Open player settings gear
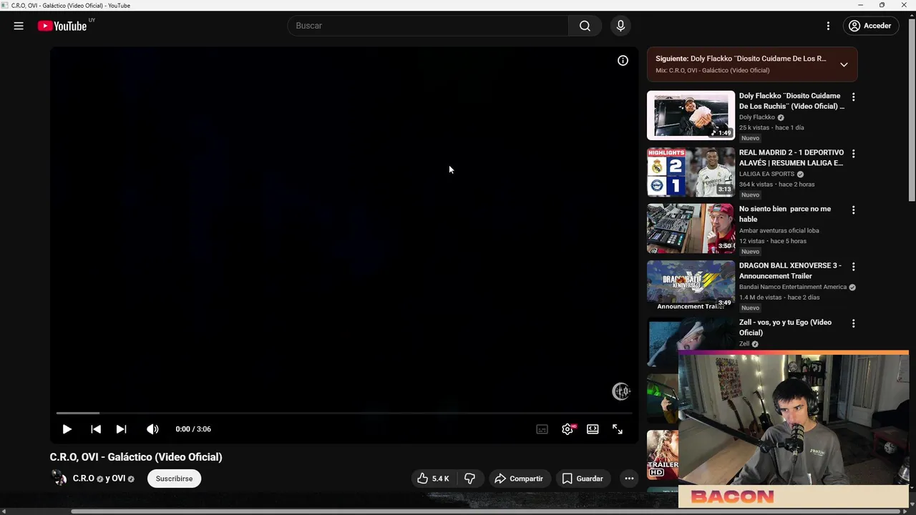Viewport: 916px width, 515px height. (567, 429)
